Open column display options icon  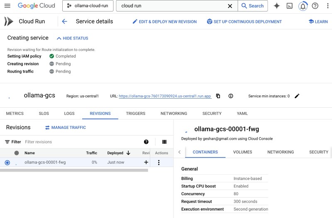click(164, 142)
